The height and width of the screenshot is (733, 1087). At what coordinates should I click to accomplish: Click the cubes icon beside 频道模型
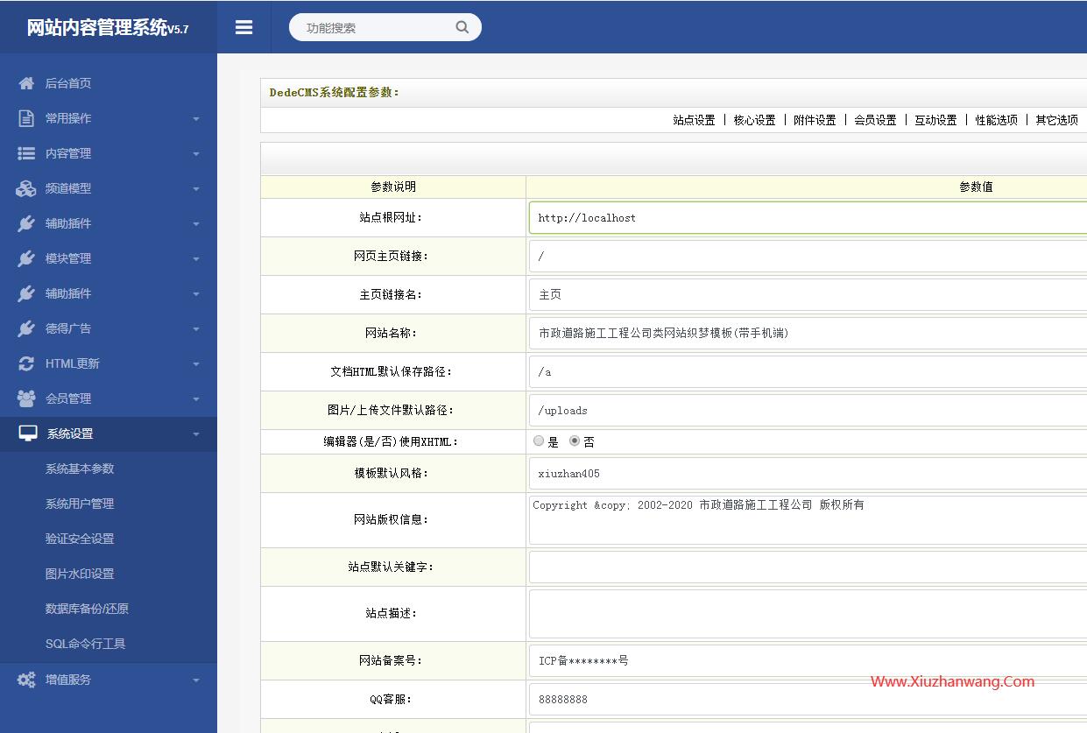pos(26,188)
